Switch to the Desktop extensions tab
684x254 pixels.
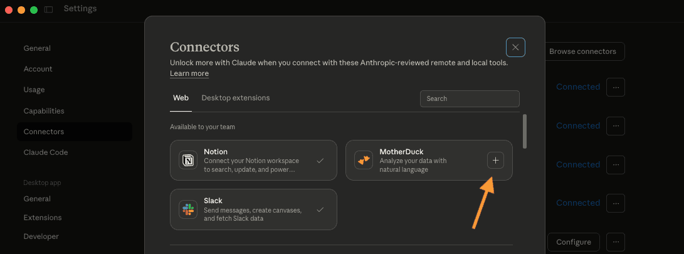[x=236, y=98]
